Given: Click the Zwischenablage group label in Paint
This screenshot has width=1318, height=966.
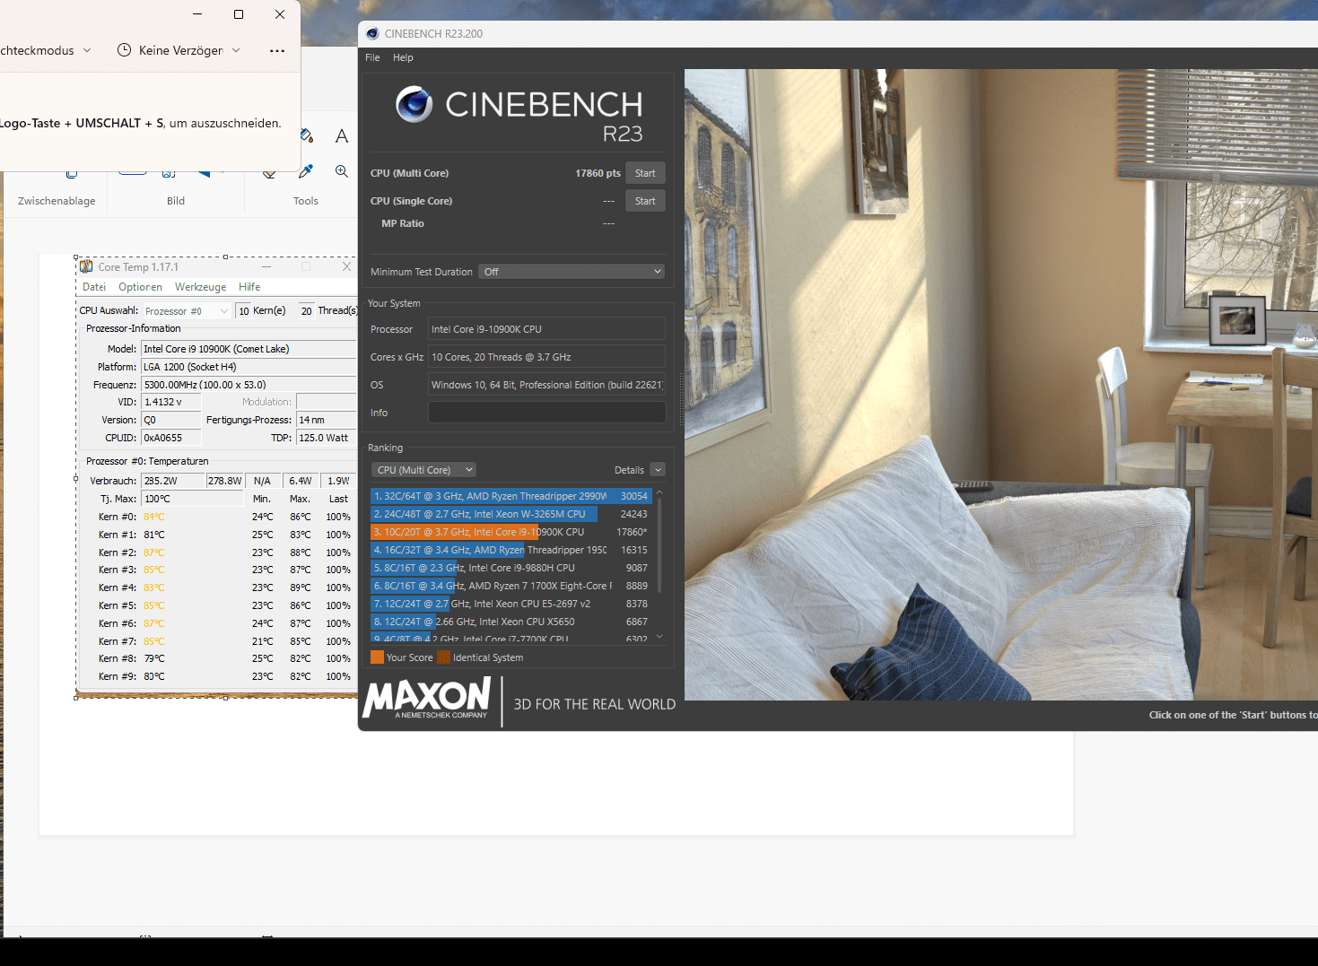Looking at the screenshot, I should (x=57, y=201).
